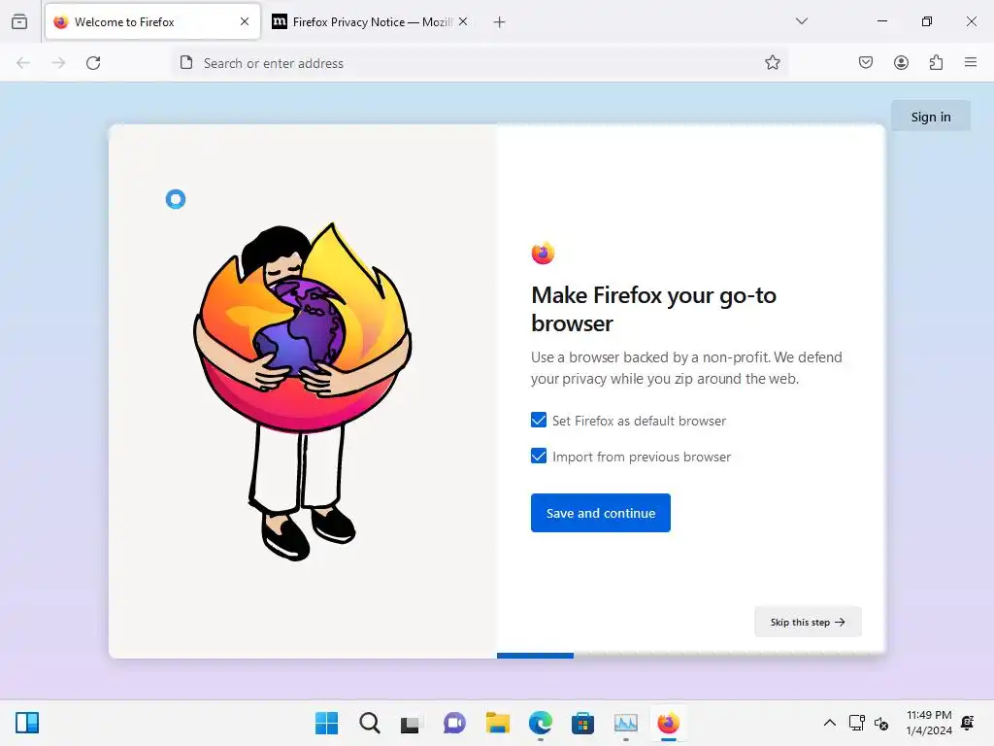The image size is (994, 746).
Task: Open Windows Search from the taskbar
Action: point(370,723)
